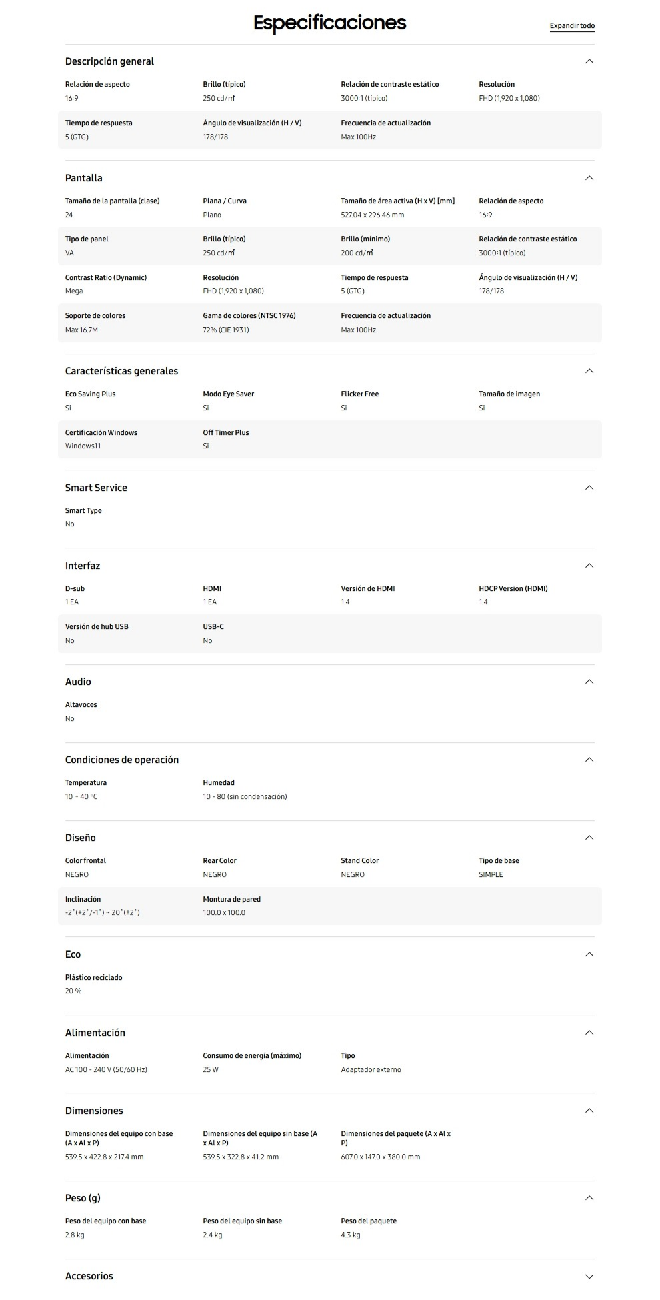This screenshot has height=1300, width=660.
Task: Click the Interfaz section heading
Action: (83, 566)
